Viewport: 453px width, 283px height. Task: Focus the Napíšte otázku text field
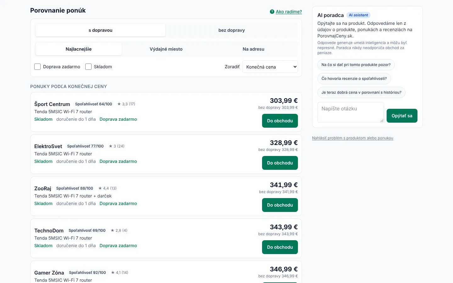point(351,112)
